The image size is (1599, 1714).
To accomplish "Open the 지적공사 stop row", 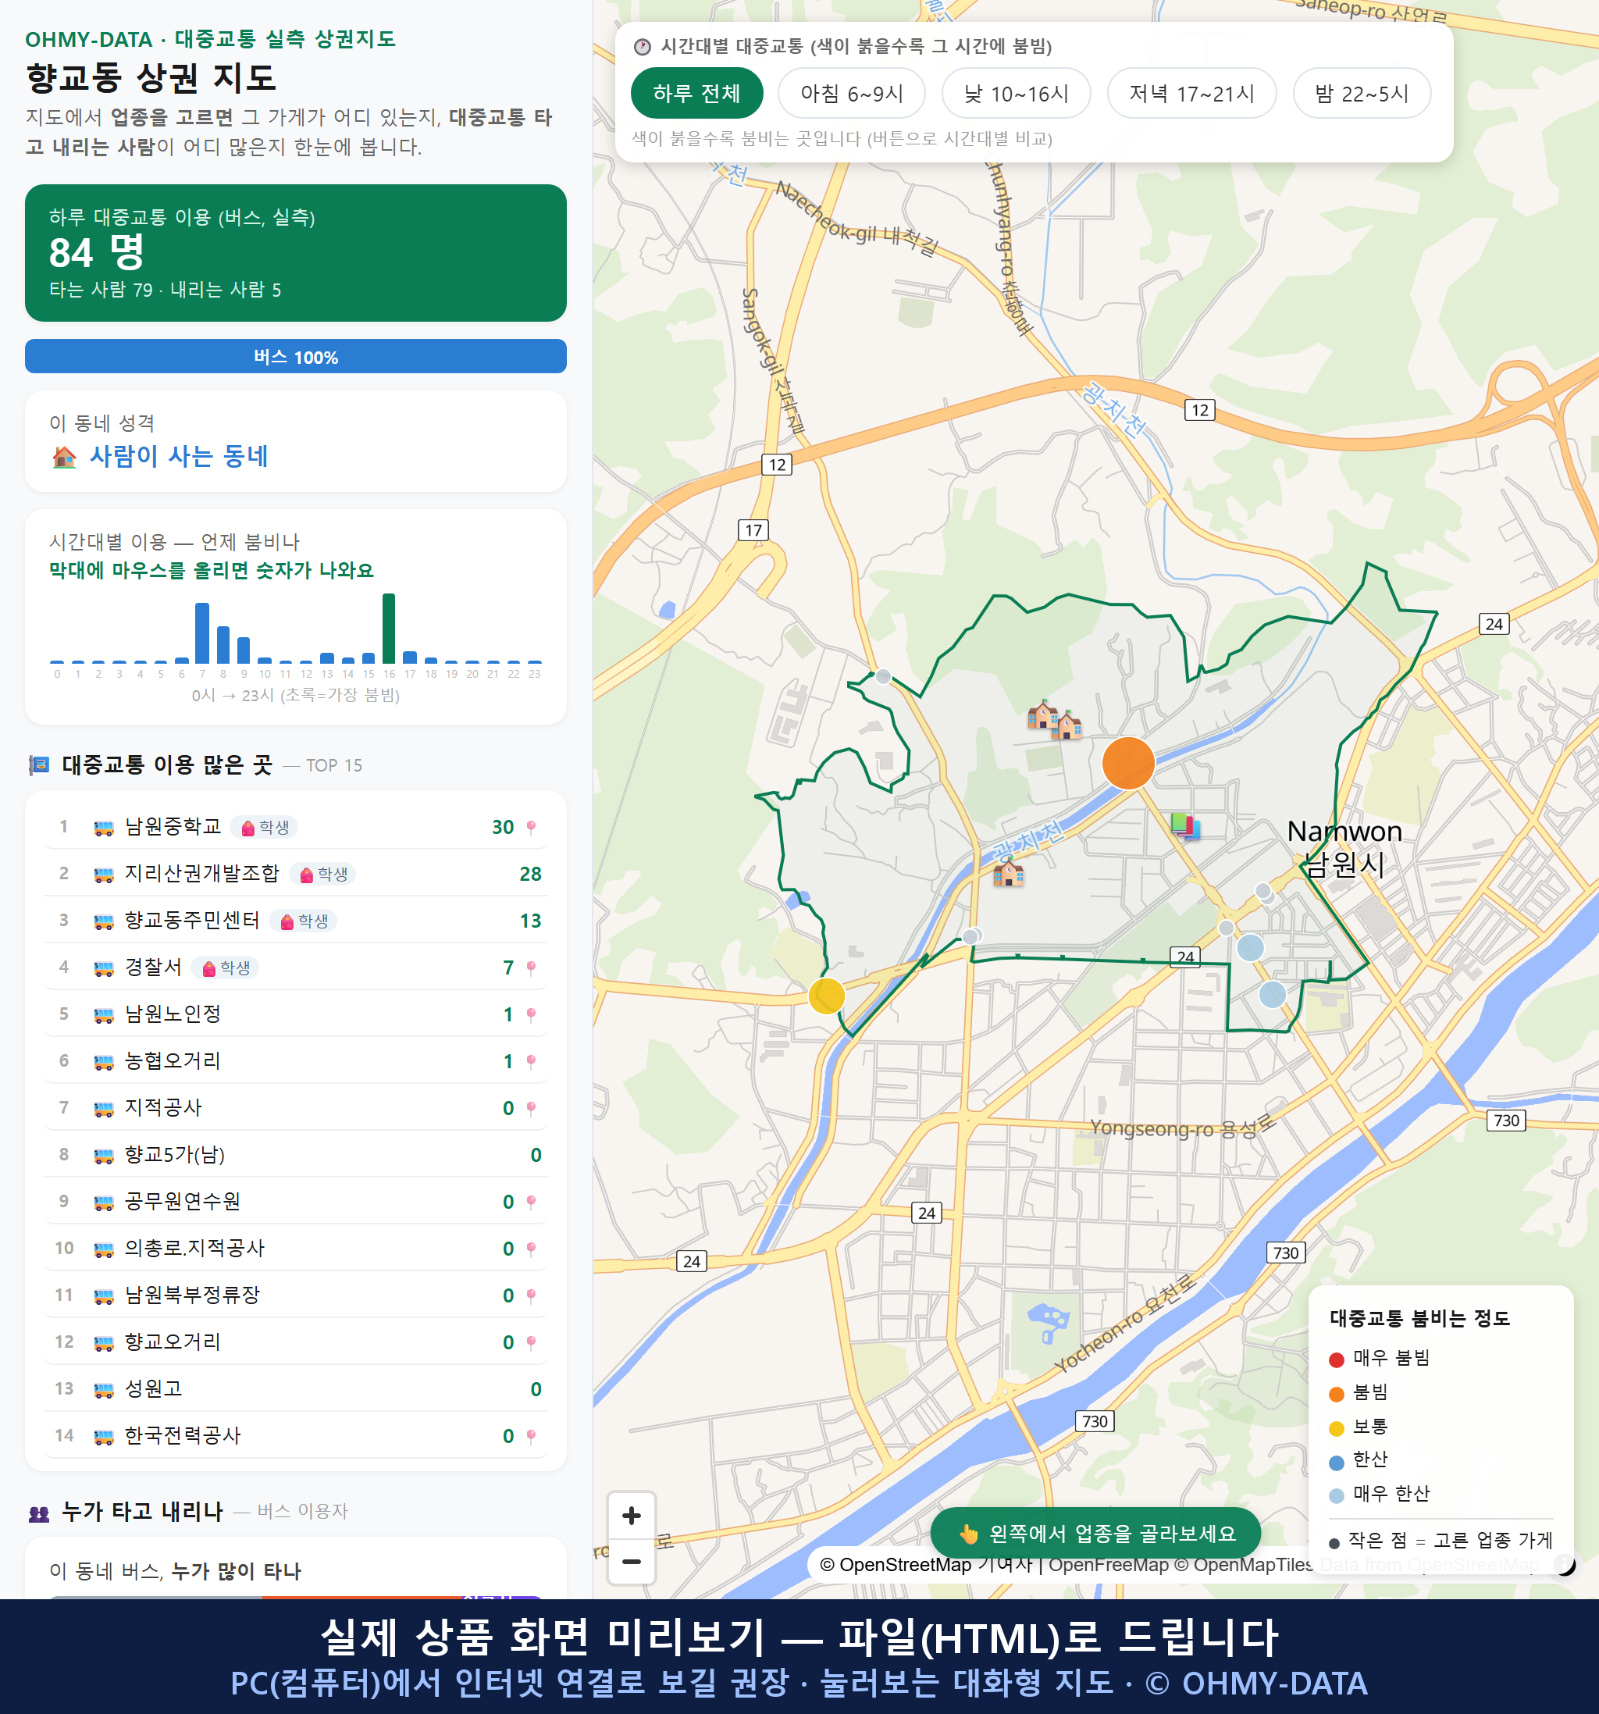I will pyautogui.click(x=296, y=1108).
